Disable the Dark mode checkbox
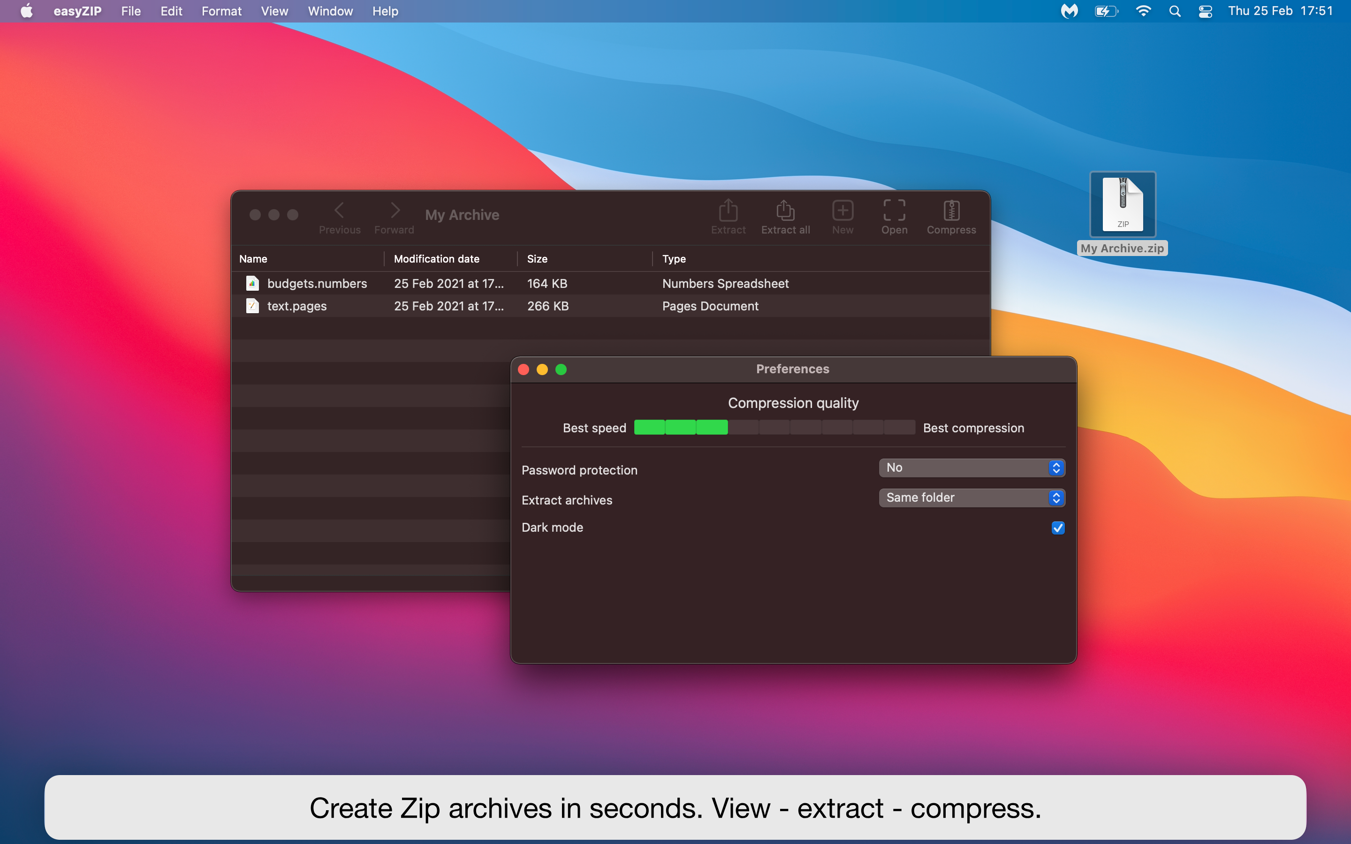This screenshot has width=1351, height=844. [x=1057, y=527]
